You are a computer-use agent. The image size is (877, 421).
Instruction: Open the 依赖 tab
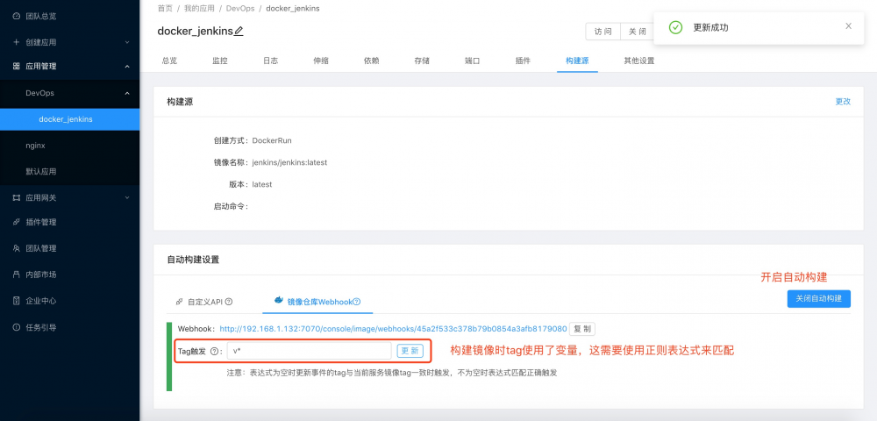point(371,61)
